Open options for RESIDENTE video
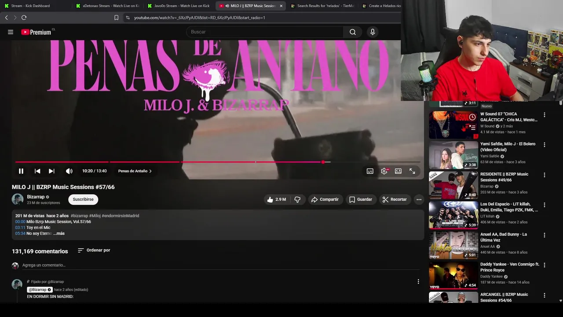This screenshot has width=563, height=317. [x=545, y=175]
